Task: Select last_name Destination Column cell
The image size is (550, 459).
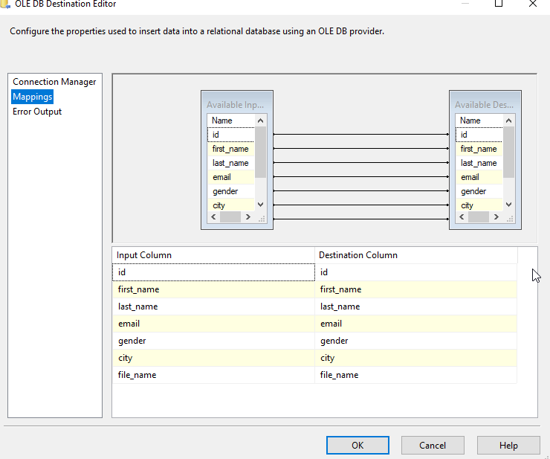Action: pos(415,306)
